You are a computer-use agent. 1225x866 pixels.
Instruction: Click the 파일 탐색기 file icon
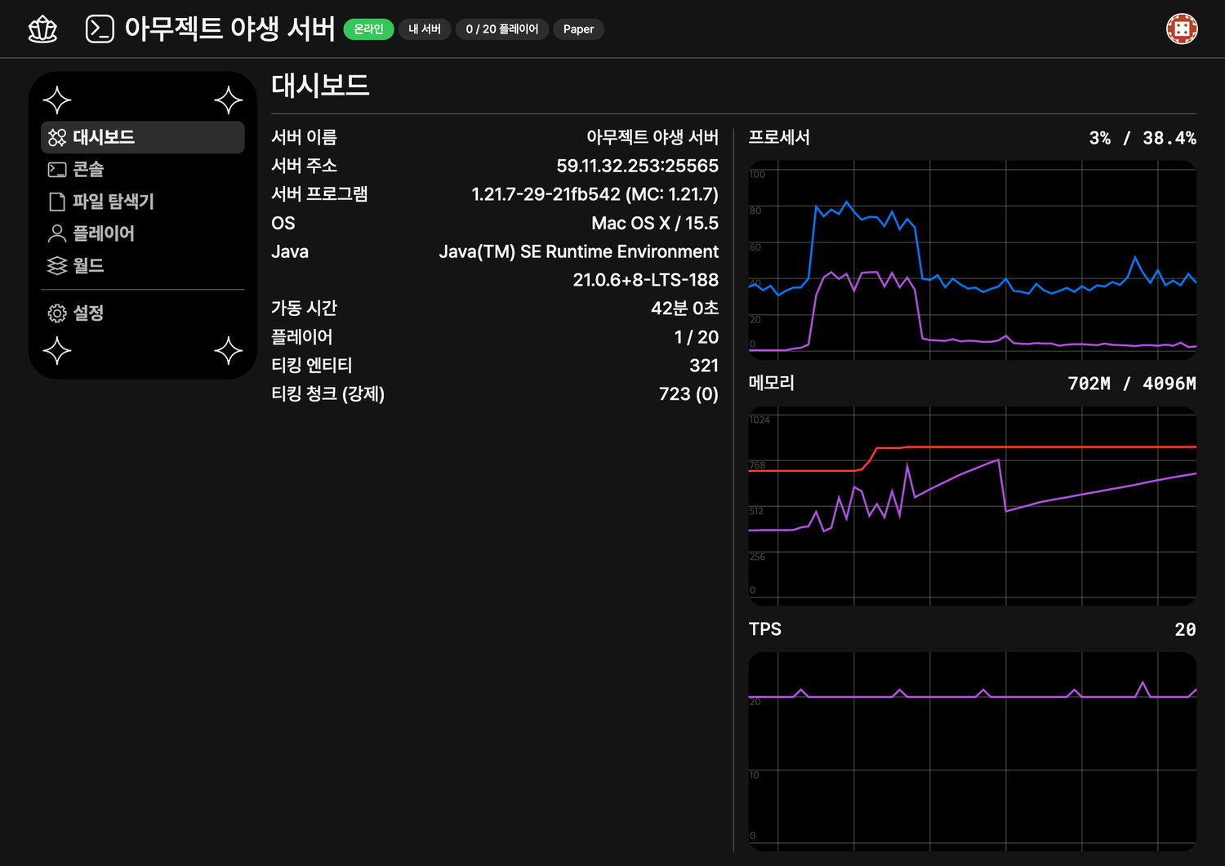57,202
